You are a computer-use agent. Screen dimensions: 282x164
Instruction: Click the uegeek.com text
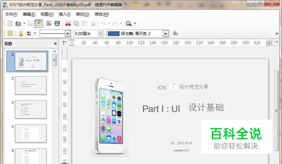[x=181, y=150]
